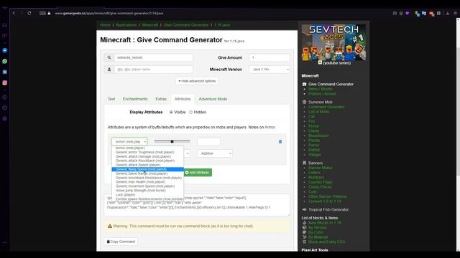This screenshot has height=258, width=460.
Task: Click the Tropical Fish Generator fish icon
Action: pyautogui.click(x=304, y=209)
